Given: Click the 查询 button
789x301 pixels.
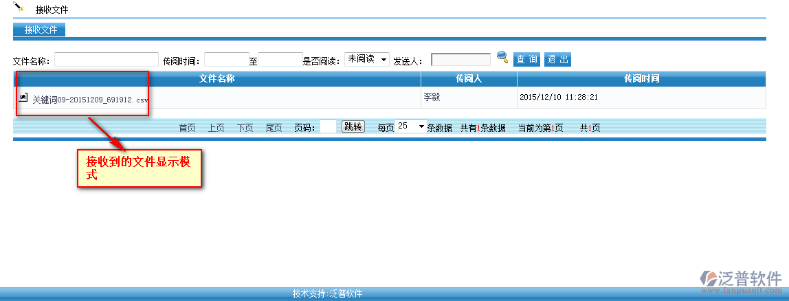Looking at the screenshot, I should [527, 59].
